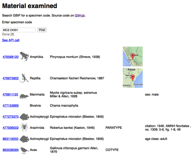Click Gallinula chloropus garmani Allen name
Viewport: 196px width, 160px height.
74,150
